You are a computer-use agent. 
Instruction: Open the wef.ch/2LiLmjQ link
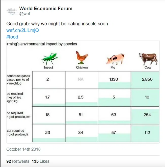(23, 30)
